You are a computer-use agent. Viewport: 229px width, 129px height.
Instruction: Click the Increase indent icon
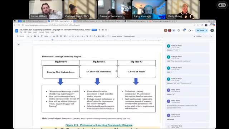tap(91, 36)
